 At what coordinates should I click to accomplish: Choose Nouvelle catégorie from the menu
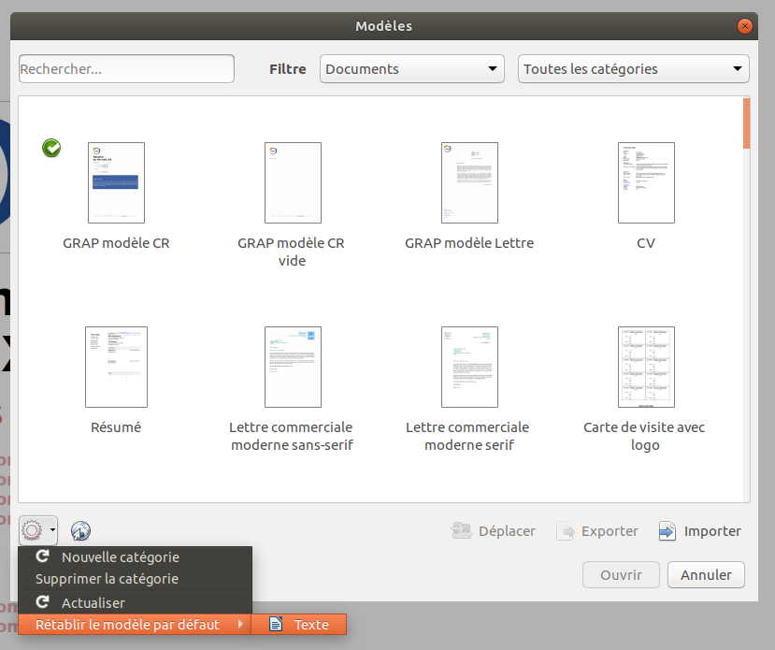[x=120, y=557]
